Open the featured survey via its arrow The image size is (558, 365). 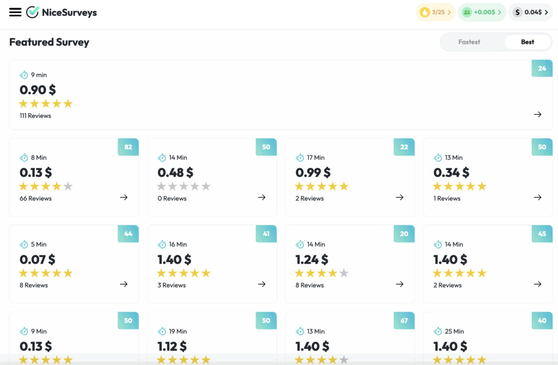click(537, 114)
